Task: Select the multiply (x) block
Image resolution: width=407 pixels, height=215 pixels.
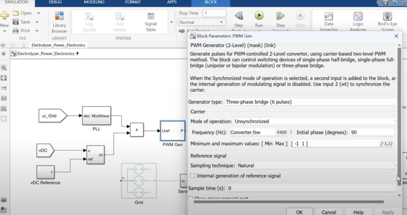Action: pos(137,130)
